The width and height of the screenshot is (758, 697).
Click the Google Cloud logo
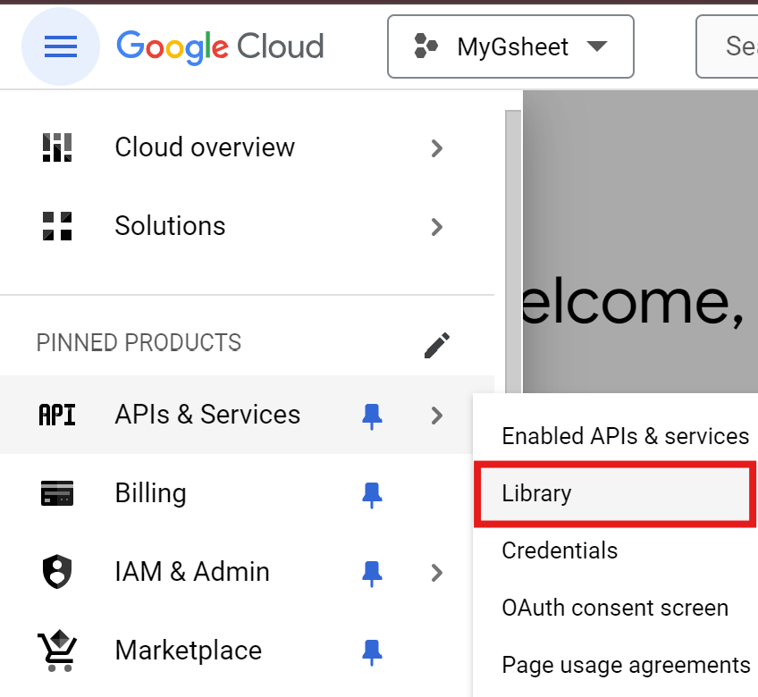click(220, 46)
